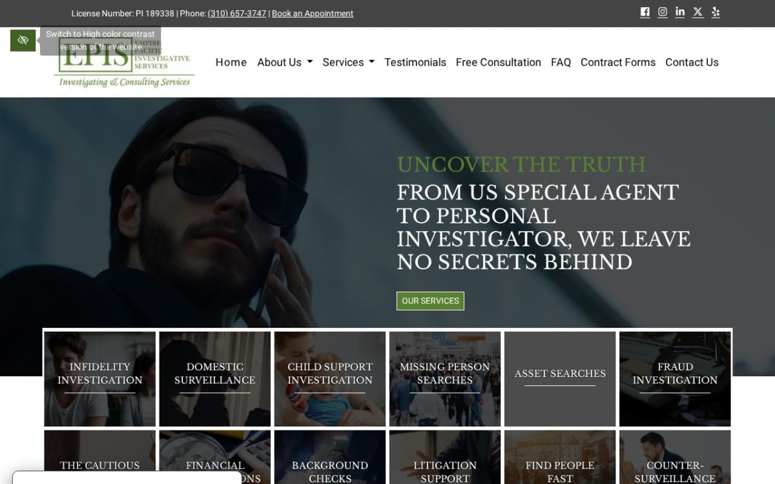This screenshot has height=484, width=775.
Task: Expand the Services dropdown menu
Action: point(348,62)
